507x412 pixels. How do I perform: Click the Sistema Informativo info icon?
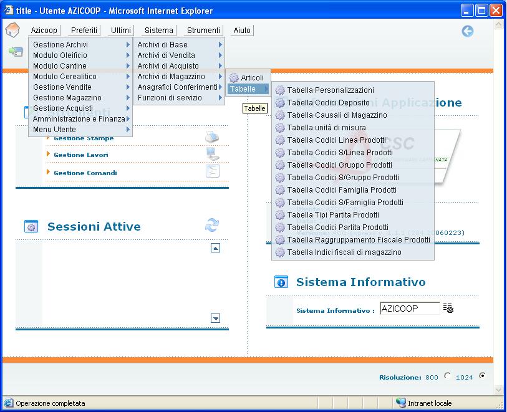point(281,282)
